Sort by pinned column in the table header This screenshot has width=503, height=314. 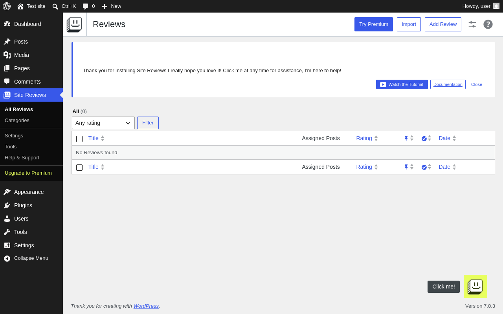(409, 138)
